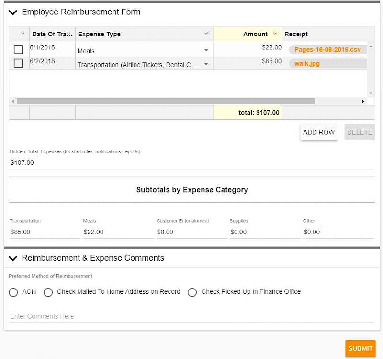The image size is (383, 359).
Task: Click the Supplies subtotal $0.00 field
Action: [265, 232]
